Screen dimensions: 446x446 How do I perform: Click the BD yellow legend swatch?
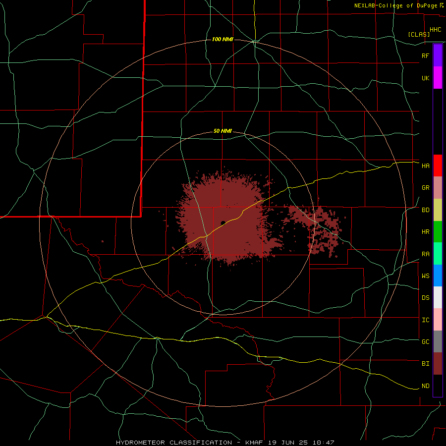(438, 210)
